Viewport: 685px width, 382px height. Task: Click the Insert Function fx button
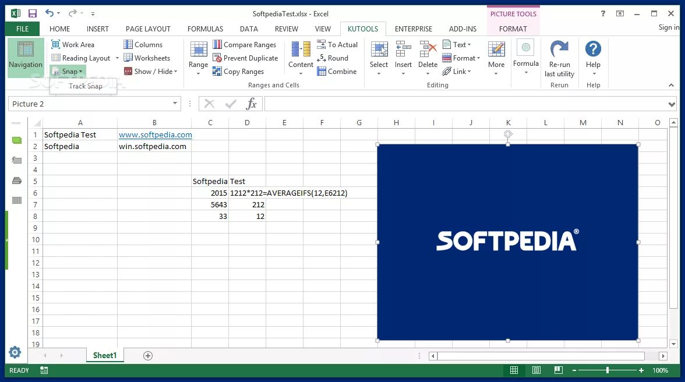point(251,104)
